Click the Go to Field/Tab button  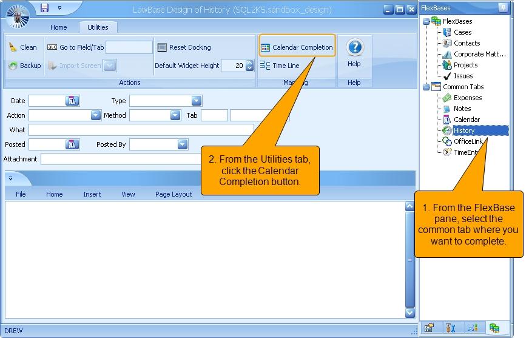(x=76, y=47)
